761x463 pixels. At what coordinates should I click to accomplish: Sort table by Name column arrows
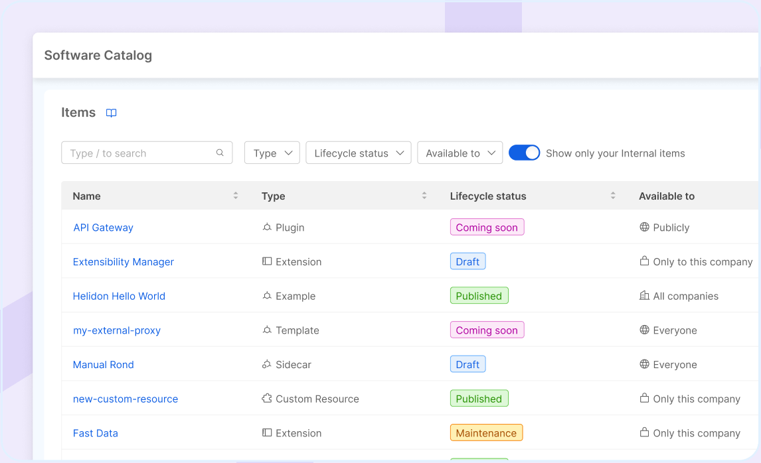[x=235, y=196]
